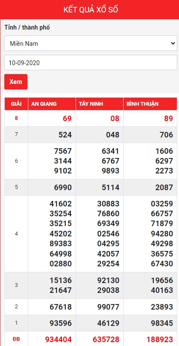Click Bình Thuận special prize 188923

(x=160, y=339)
